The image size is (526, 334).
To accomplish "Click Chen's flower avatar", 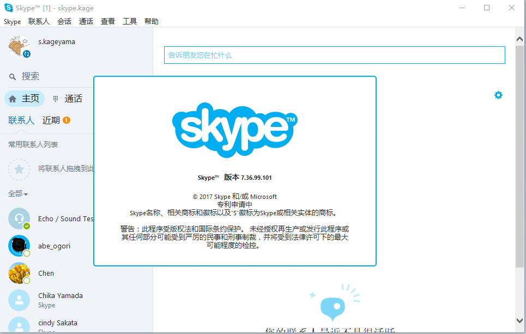I will [19, 273].
